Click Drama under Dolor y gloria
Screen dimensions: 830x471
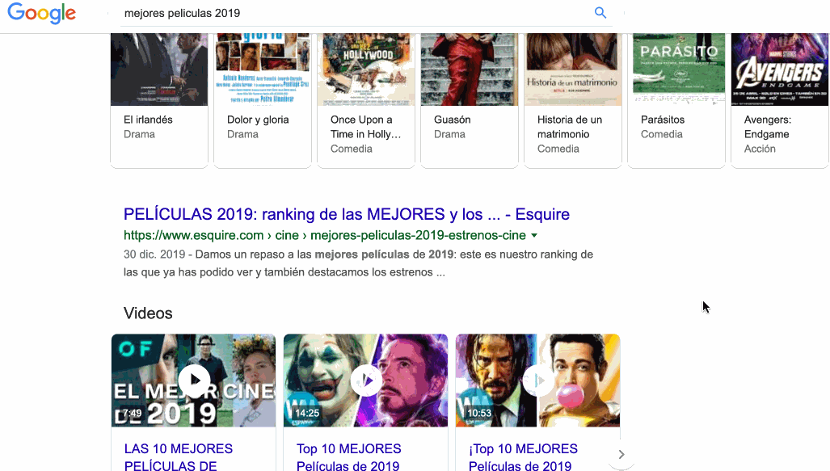[x=242, y=134]
